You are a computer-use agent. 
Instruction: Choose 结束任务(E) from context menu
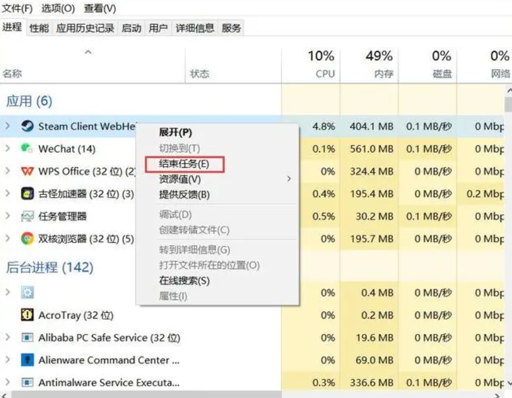(184, 164)
